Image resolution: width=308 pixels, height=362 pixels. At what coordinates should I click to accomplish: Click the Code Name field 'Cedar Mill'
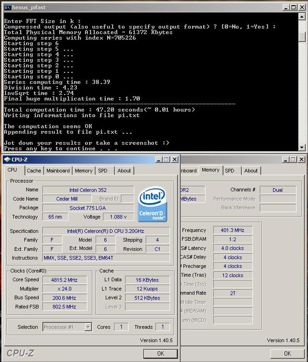67,199
